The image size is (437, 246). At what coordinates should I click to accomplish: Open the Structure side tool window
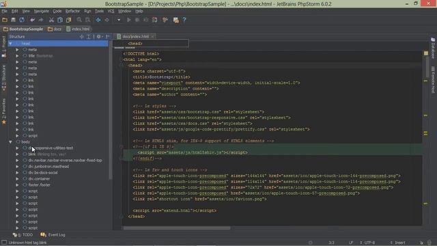[x=3, y=78]
